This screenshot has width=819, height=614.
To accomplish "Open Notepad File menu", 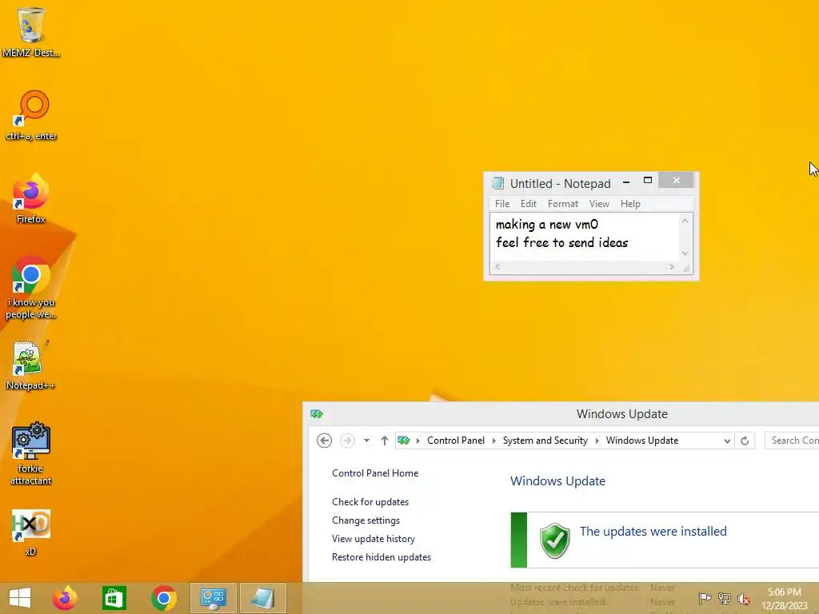I will (502, 204).
